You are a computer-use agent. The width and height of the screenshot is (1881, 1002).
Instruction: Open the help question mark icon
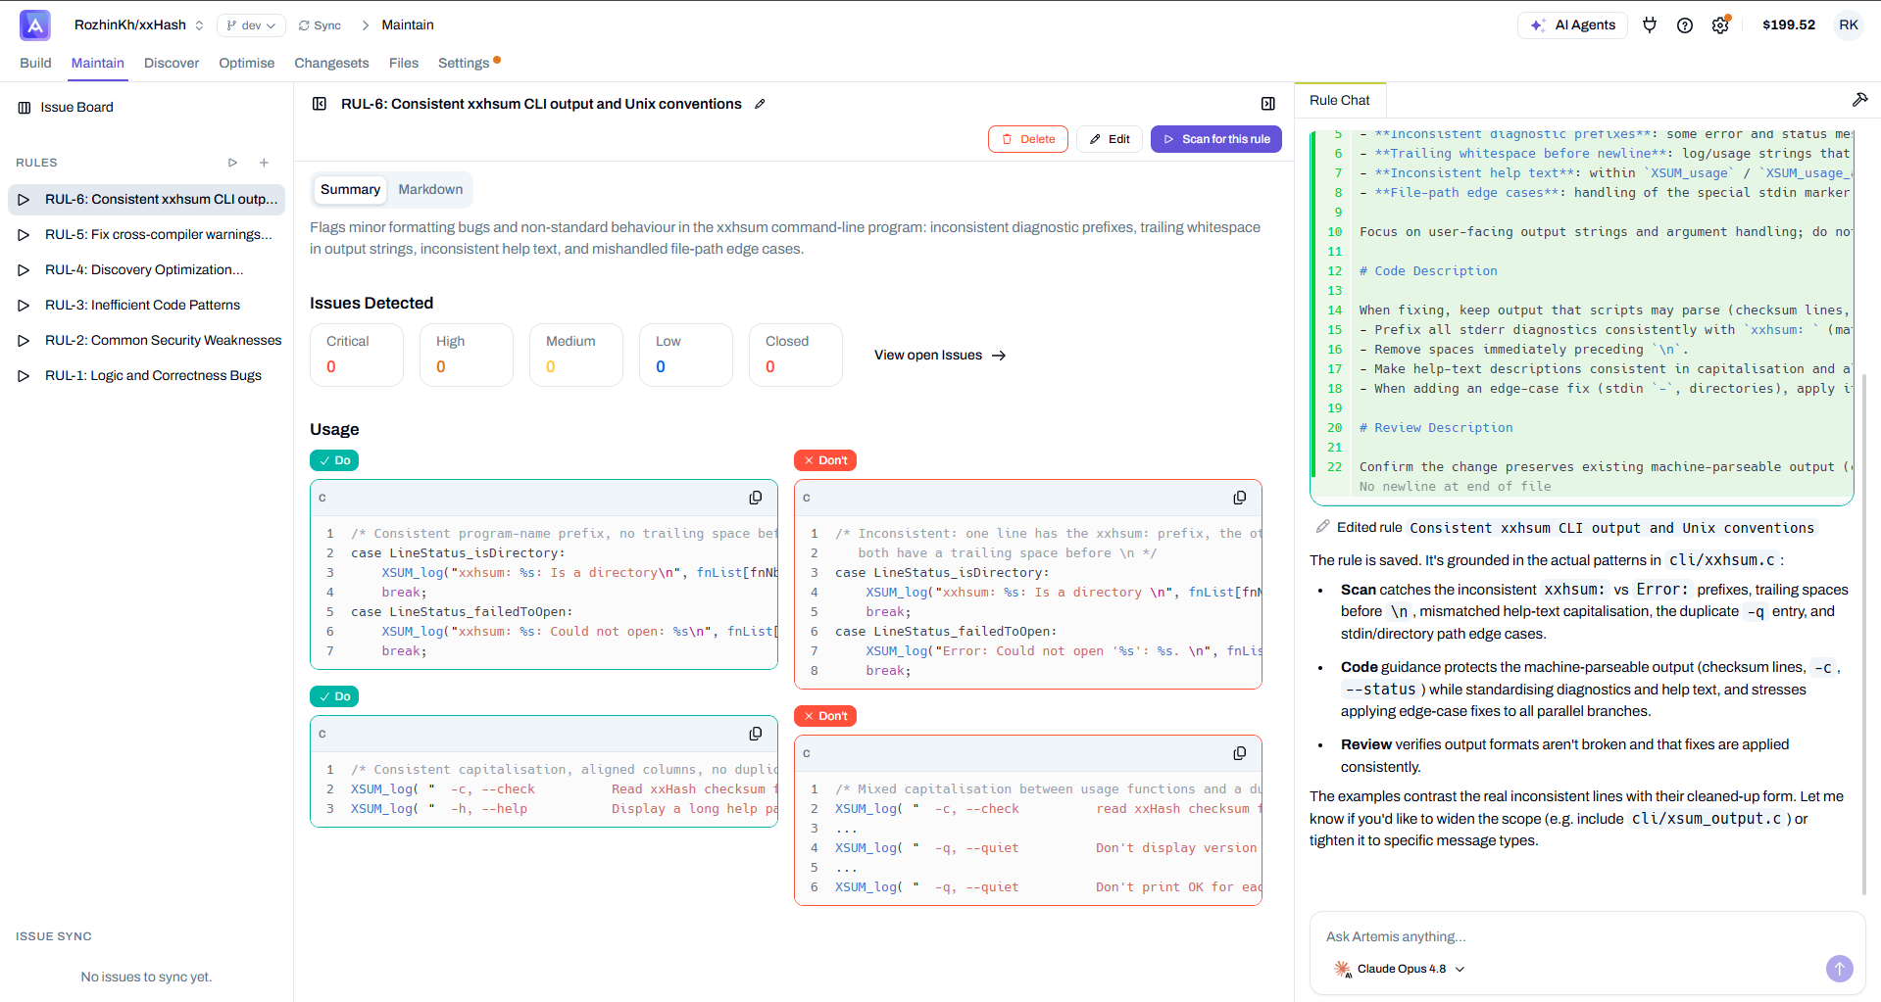(1685, 25)
